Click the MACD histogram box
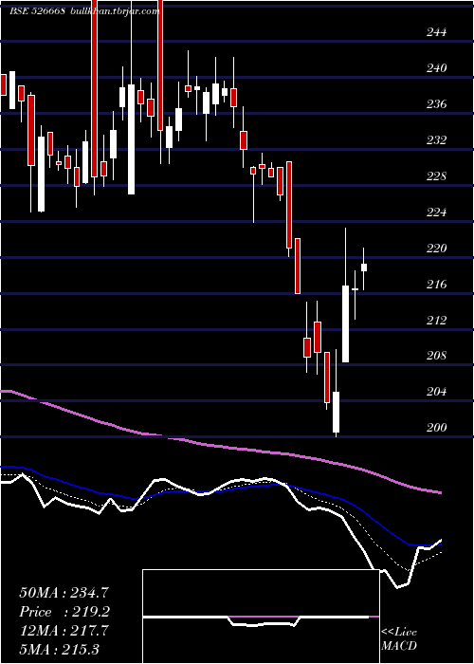This screenshot has width=474, height=664. pos(261,617)
